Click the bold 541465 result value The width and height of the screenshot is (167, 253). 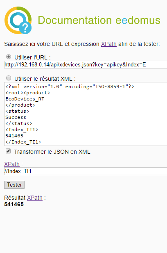pos(14,204)
